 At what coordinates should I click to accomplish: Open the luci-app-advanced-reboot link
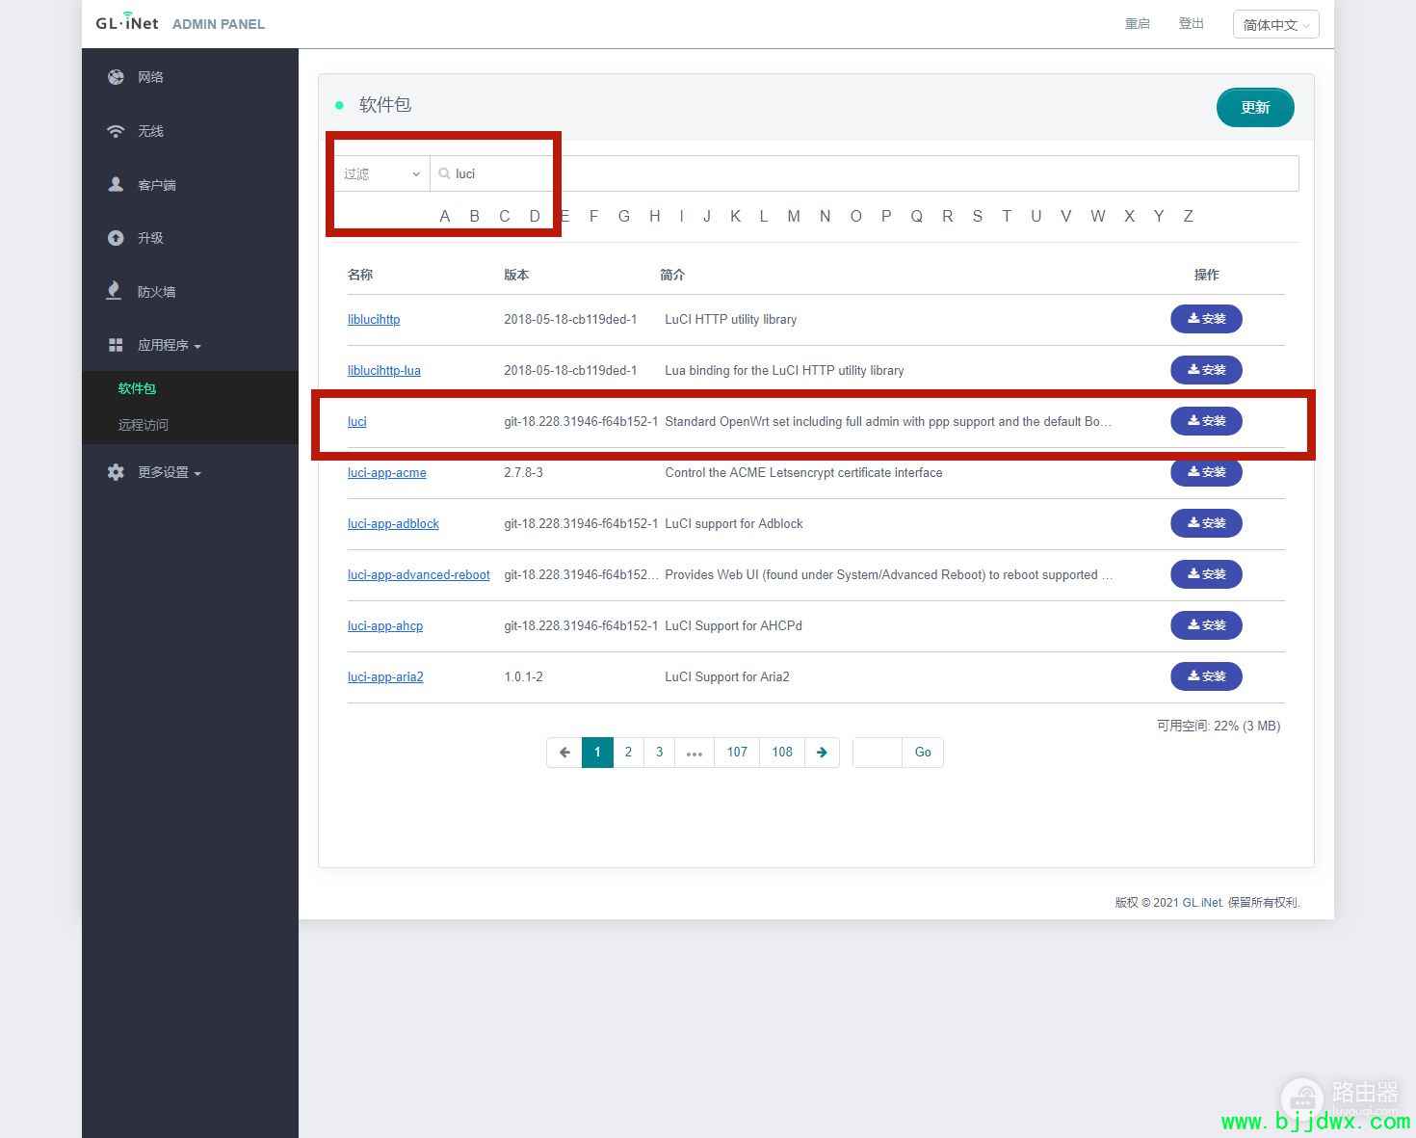(x=419, y=574)
